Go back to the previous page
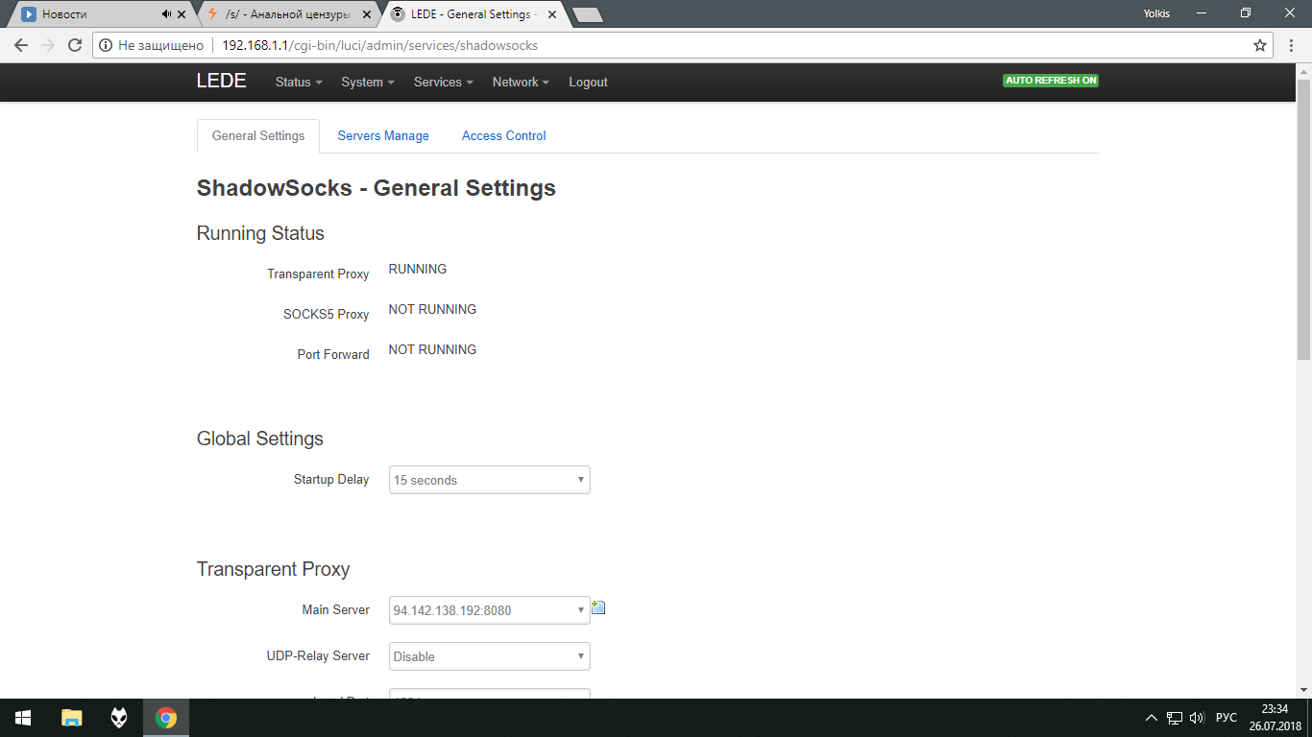 point(21,45)
